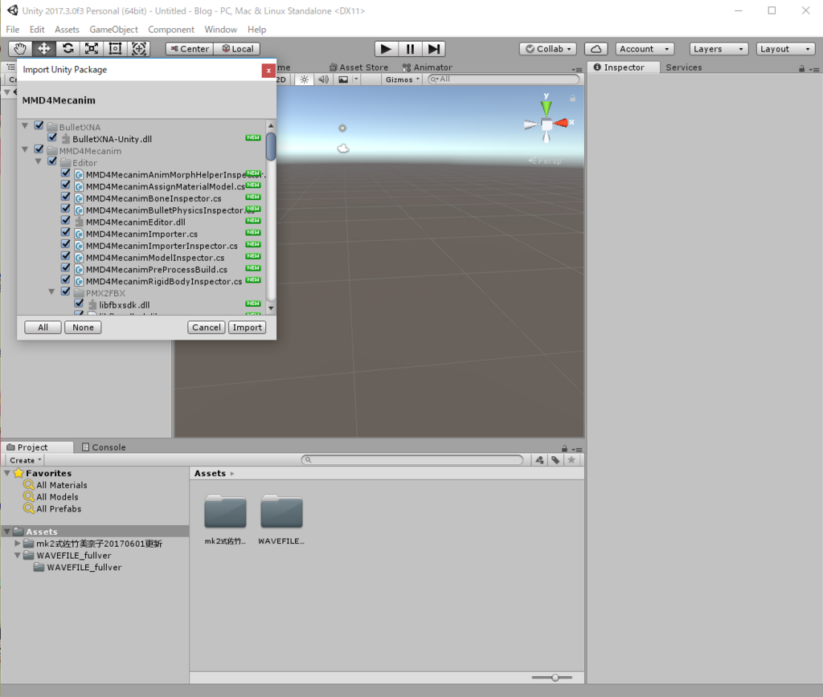Save search star in Project panel
The image size is (823, 697).
(571, 460)
